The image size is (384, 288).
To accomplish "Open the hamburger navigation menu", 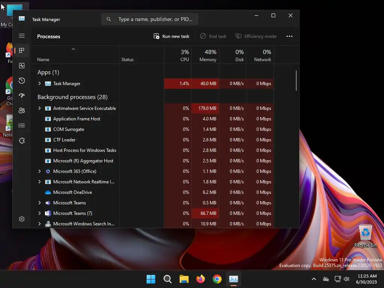I will tap(22, 36).
